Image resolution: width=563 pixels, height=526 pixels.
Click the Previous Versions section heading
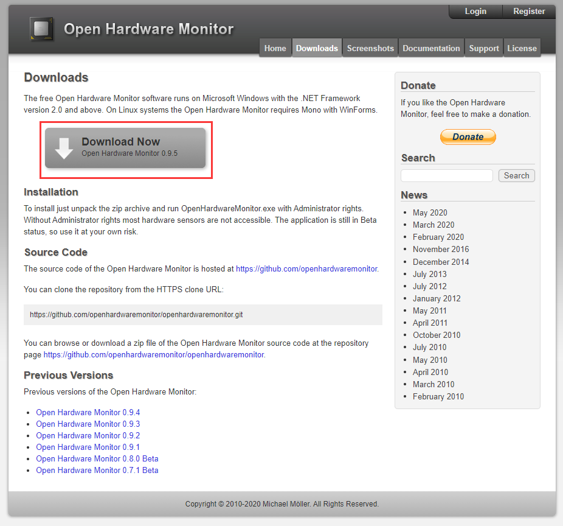[69, 376]
